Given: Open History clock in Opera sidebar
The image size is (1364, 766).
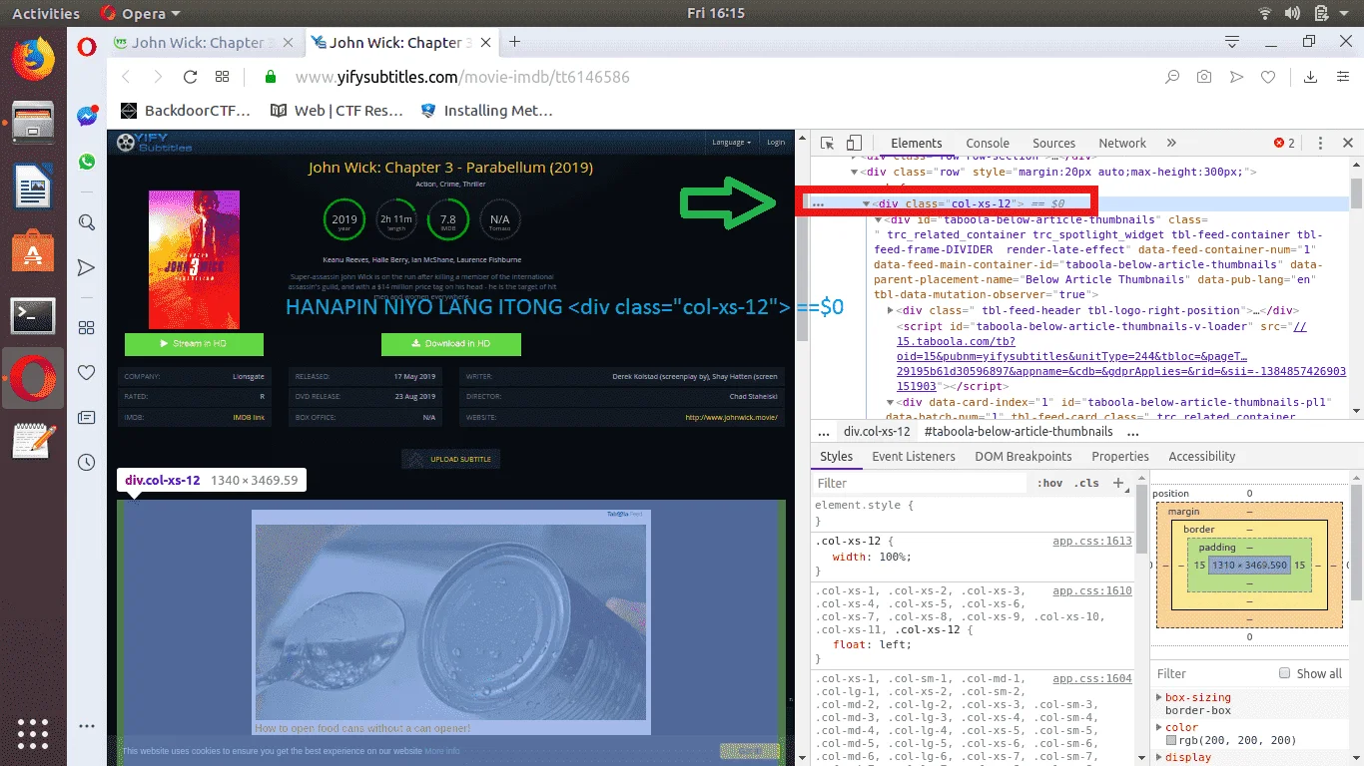Looking at the screenshot, I should pos(87,462).
